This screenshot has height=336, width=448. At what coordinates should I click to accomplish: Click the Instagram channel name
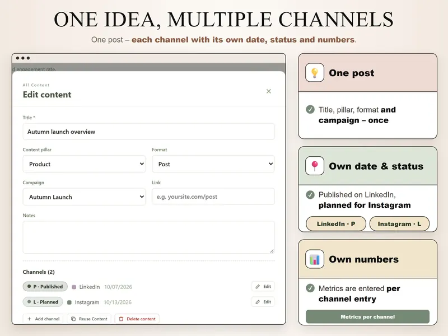pos(87,302)
